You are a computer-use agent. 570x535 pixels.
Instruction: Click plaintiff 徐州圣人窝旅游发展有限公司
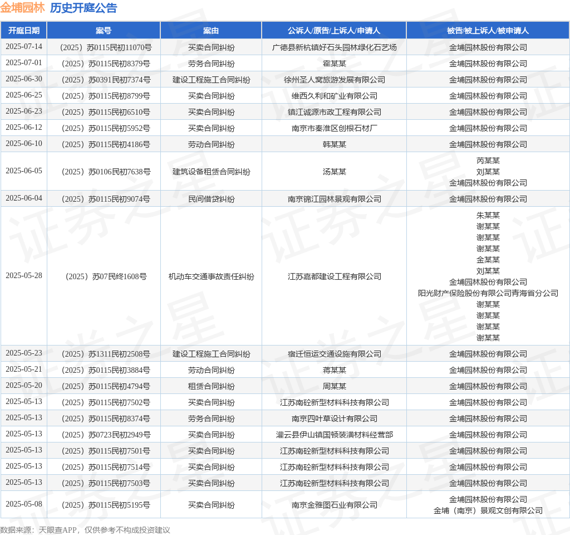334,80
